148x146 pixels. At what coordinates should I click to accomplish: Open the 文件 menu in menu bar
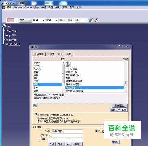(x=36, y=7)
